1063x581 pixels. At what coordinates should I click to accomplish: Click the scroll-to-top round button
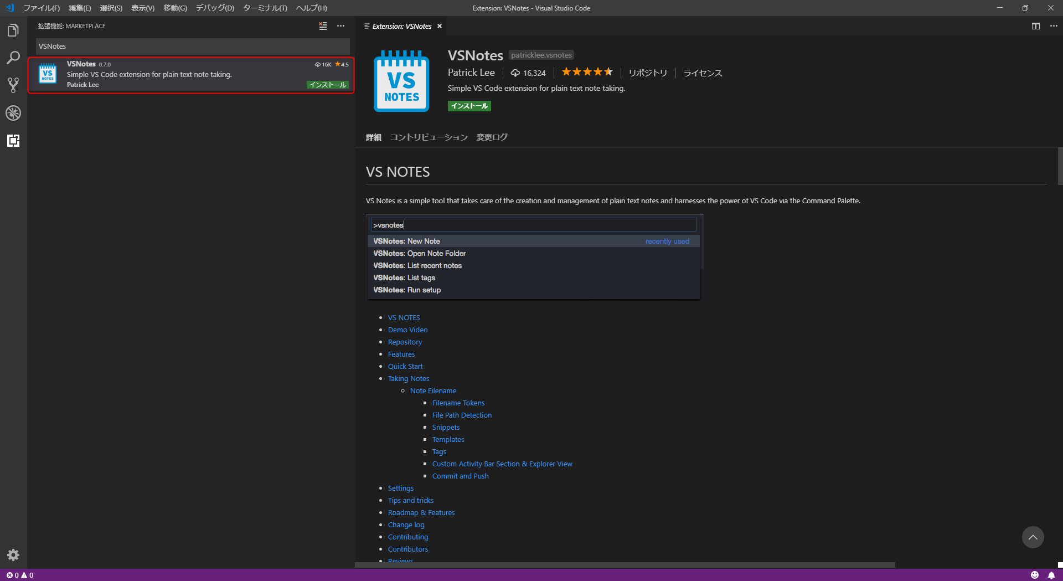tap(1033, 537)
